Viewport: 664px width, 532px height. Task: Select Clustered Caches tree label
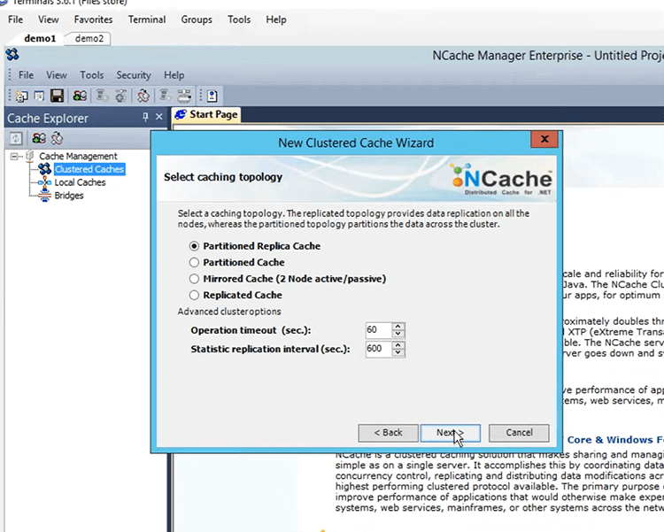(x=89, y=169)
